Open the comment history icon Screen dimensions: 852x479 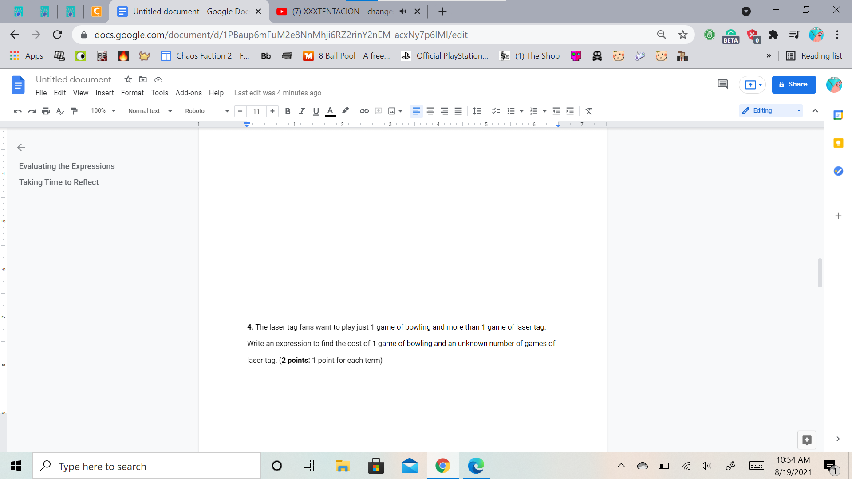pyautogui.click(x=722, y=84)
